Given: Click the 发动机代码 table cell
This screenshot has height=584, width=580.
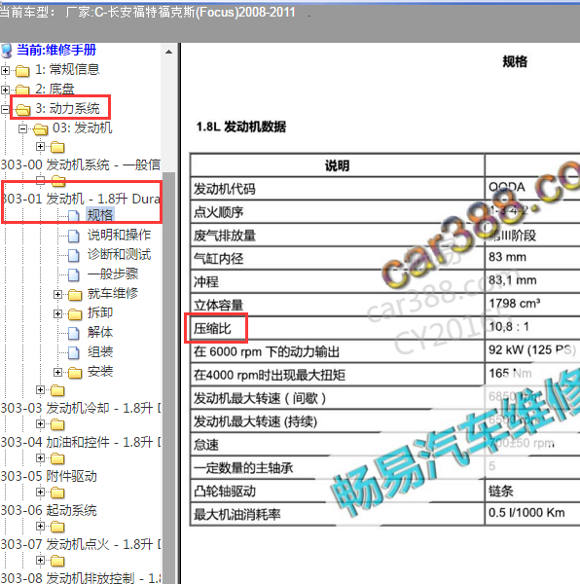Looking at the screenshot, I should (x=338, y=189).
